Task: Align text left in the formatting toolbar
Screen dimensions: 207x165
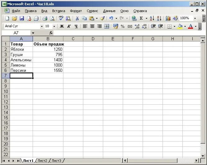Action: (x=85, y=26)
